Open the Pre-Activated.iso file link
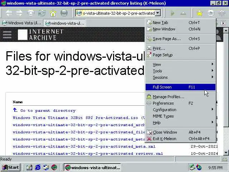The height and width of the screenshot is (172, 229). tap(79, 118)
